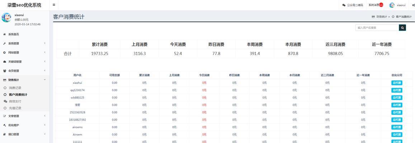Click 总代理 button in Airoem row
This screenshot has width=415, height=143.
coord(397,134)
